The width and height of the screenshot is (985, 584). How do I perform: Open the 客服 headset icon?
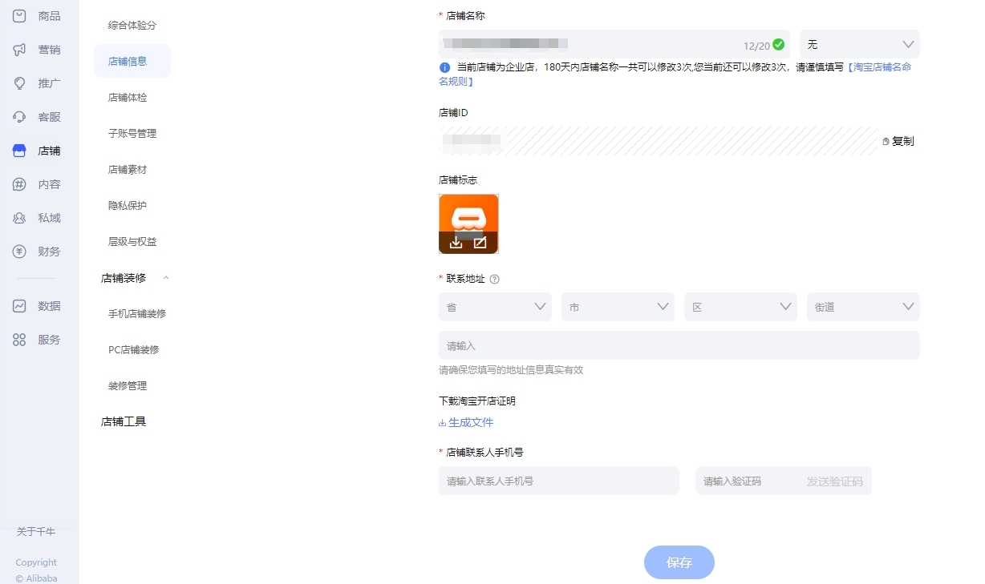20,117
